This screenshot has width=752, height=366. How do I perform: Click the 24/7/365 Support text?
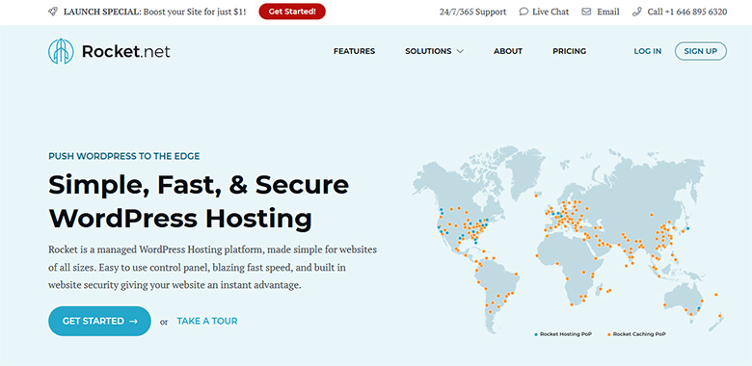pyautogui.click(x=472, y=12)
